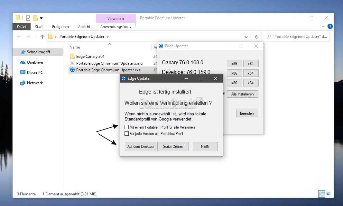Go forward in Explorer navigation
343x206 pixels.
click(28, 37)
